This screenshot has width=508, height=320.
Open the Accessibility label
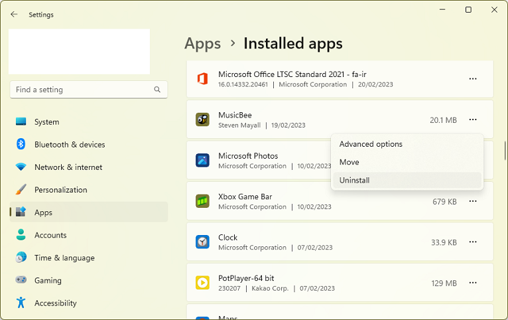tap(56, 303)
